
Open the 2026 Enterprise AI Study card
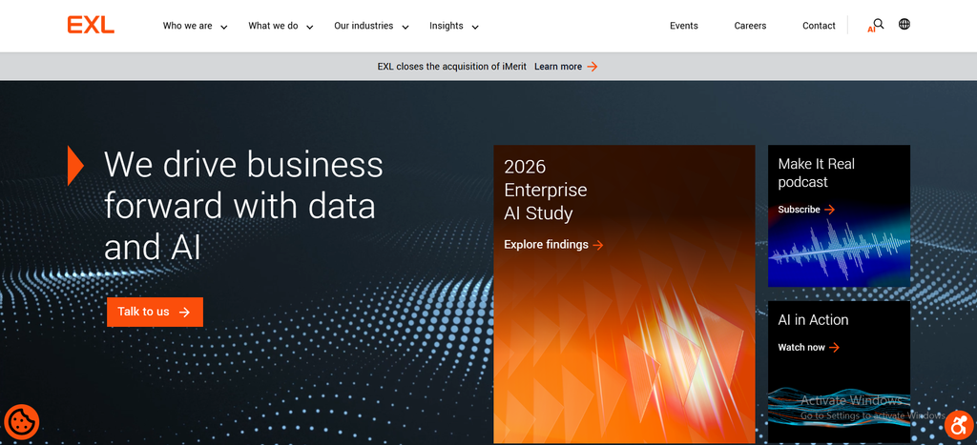tap(624, 293)
